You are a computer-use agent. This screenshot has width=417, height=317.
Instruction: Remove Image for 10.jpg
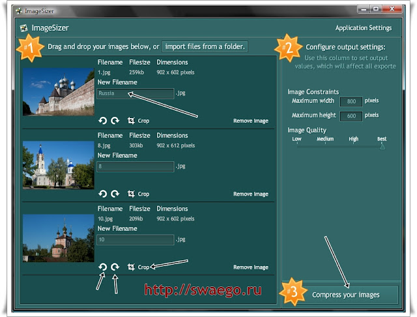tap(251, 267)
